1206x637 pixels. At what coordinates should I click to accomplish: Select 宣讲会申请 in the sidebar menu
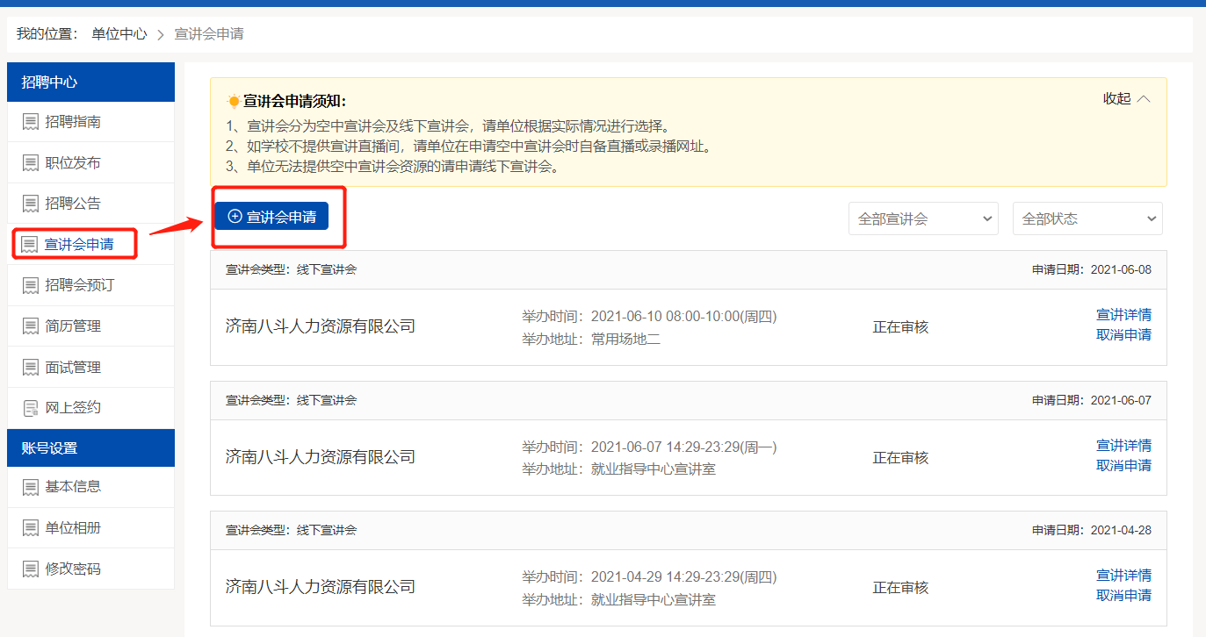click(x=91, y=244)
